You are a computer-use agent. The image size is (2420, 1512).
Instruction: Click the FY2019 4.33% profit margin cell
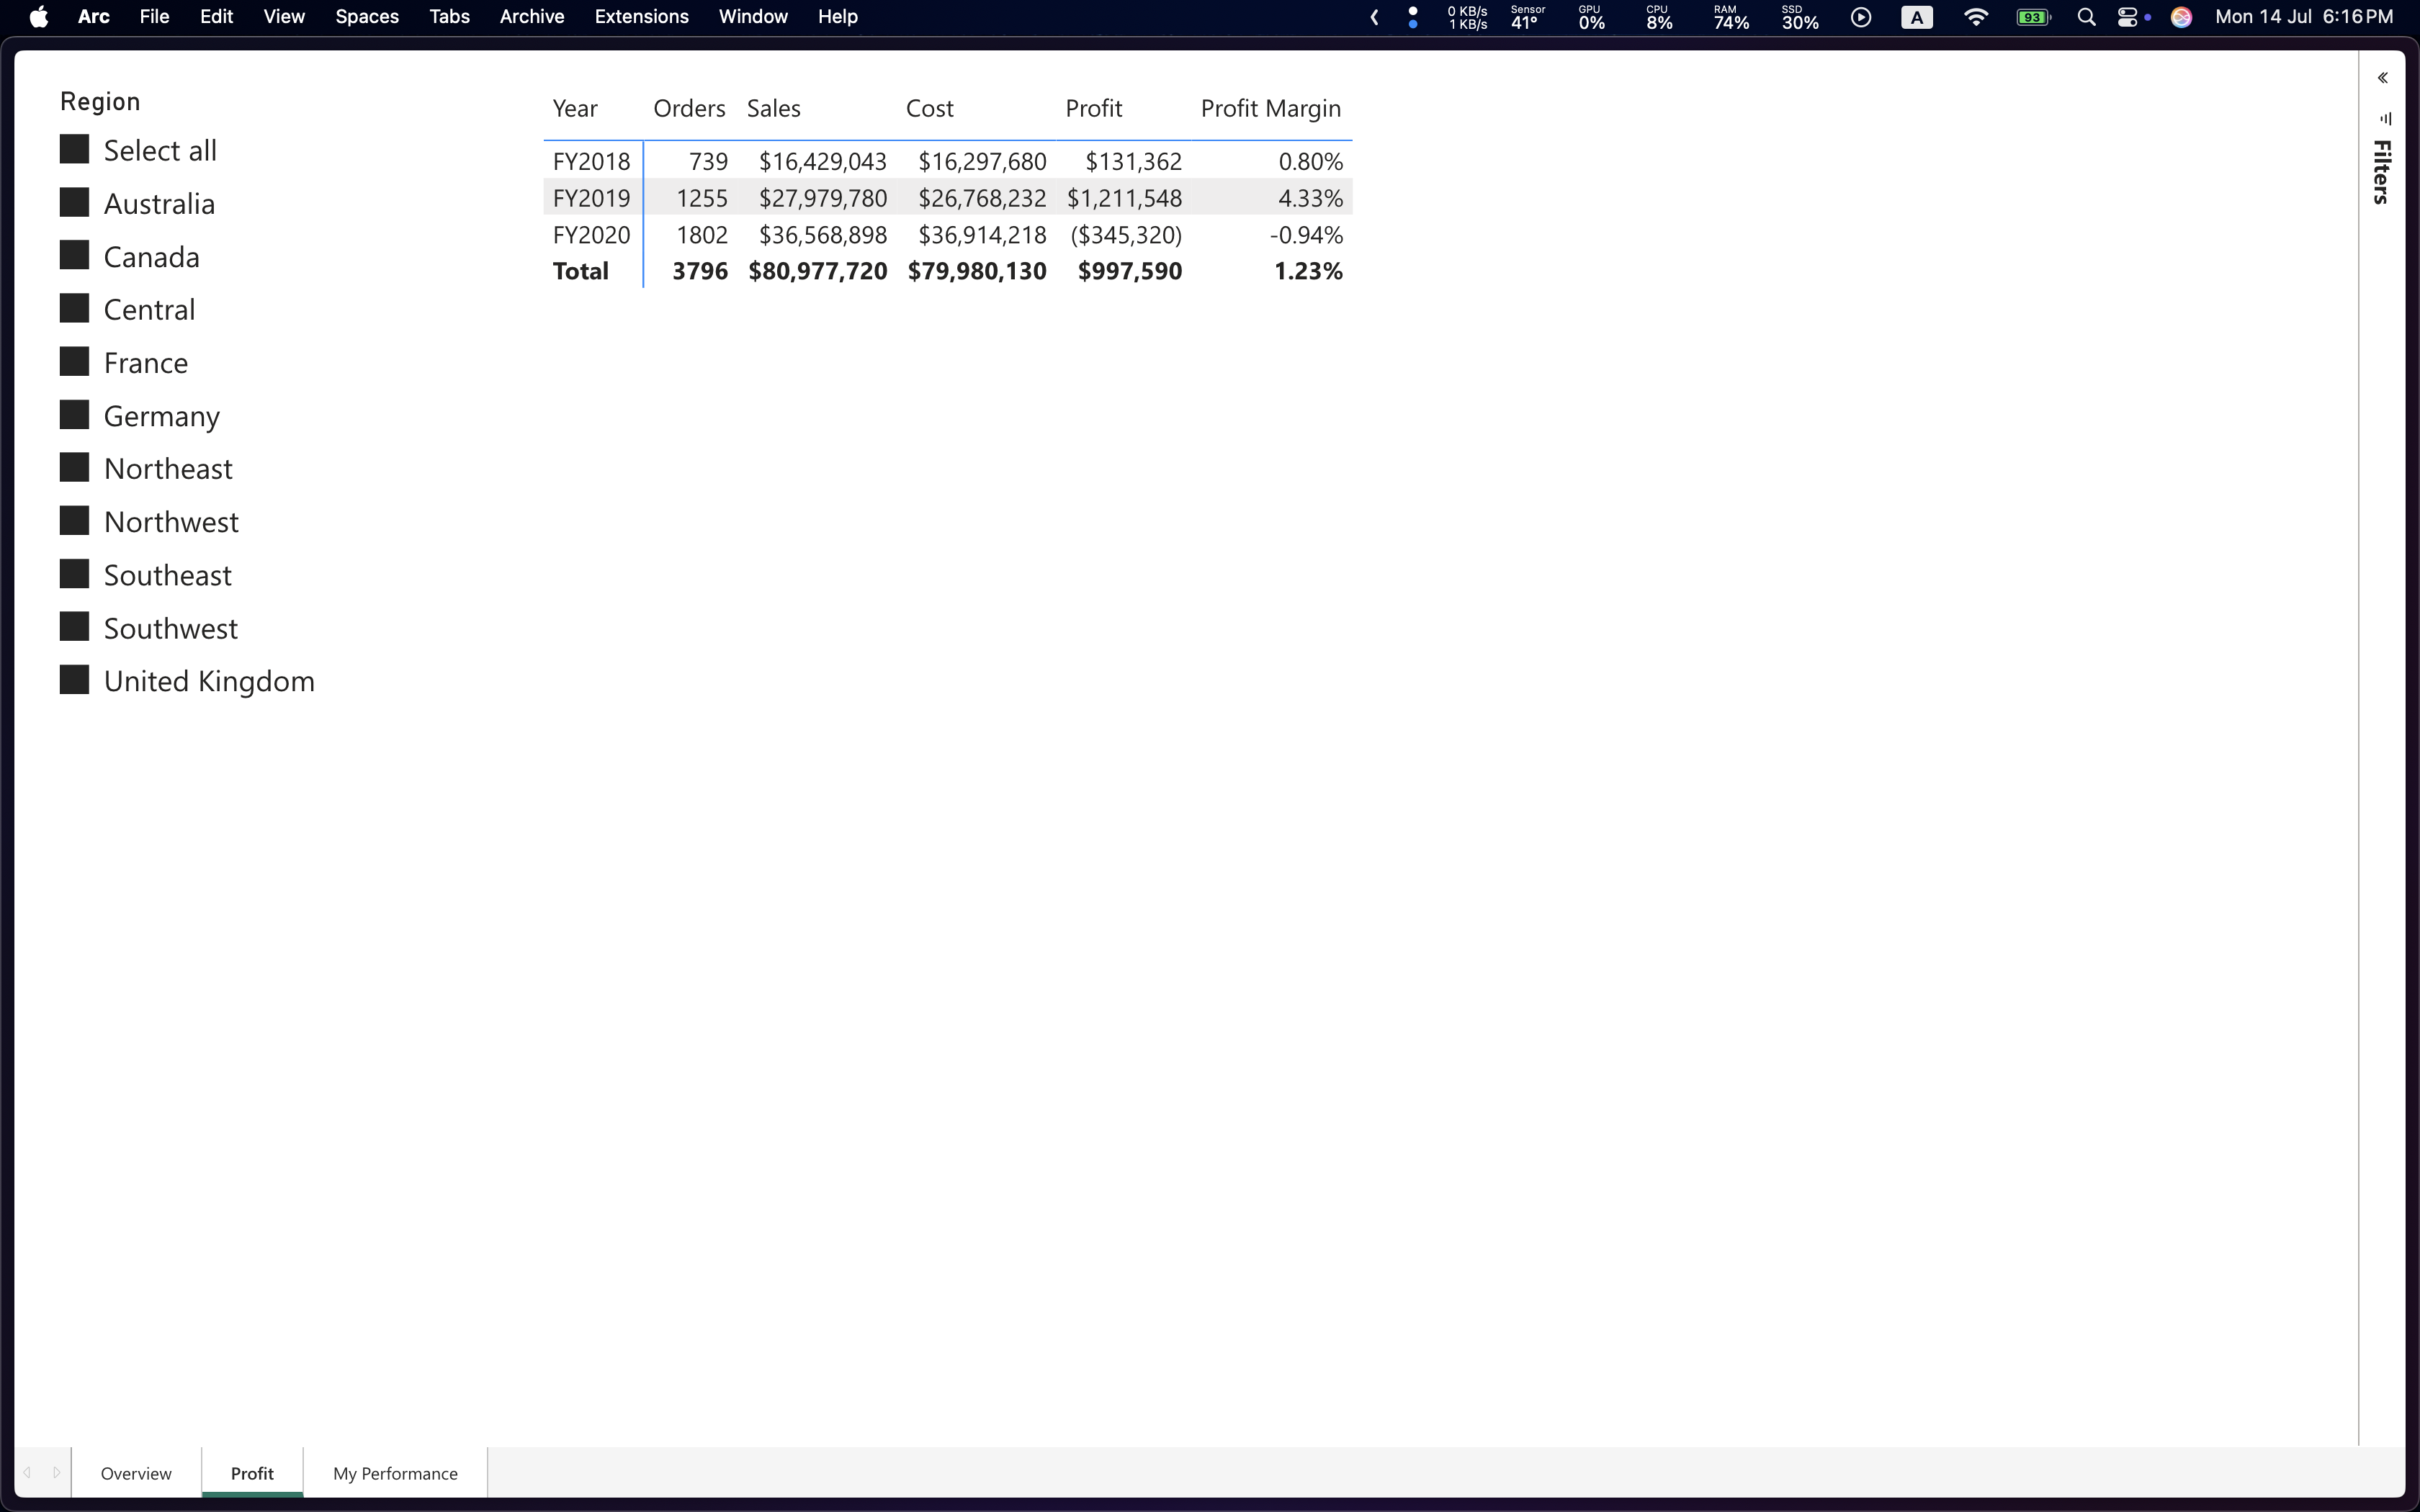point(1310,198)
